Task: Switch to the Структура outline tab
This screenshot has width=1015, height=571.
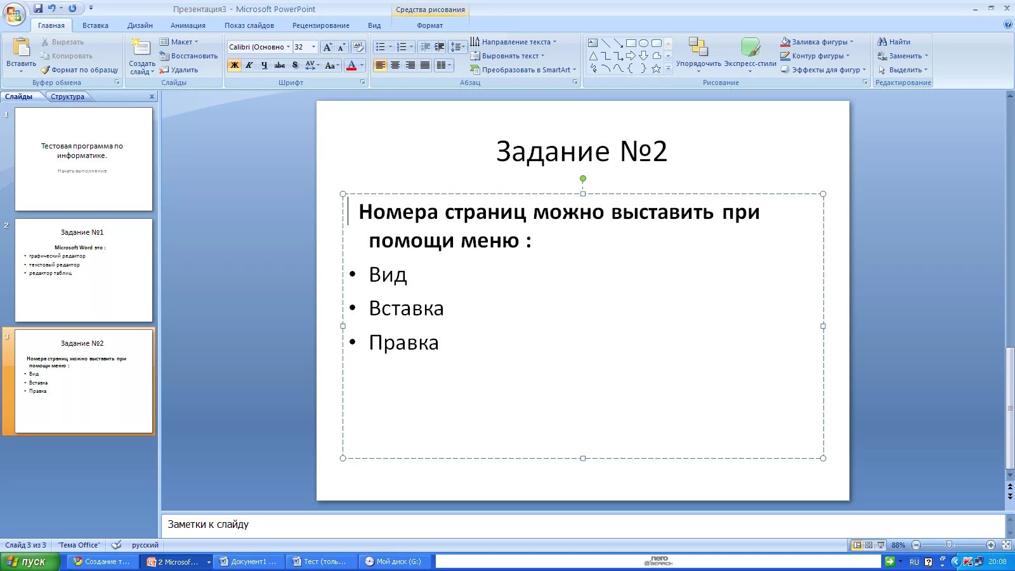Action: point(67,96)
